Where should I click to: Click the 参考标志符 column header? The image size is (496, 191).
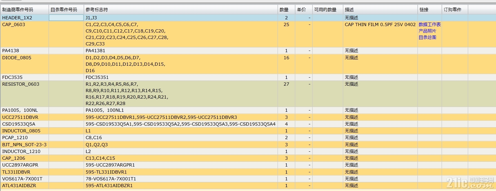[181, 10]
